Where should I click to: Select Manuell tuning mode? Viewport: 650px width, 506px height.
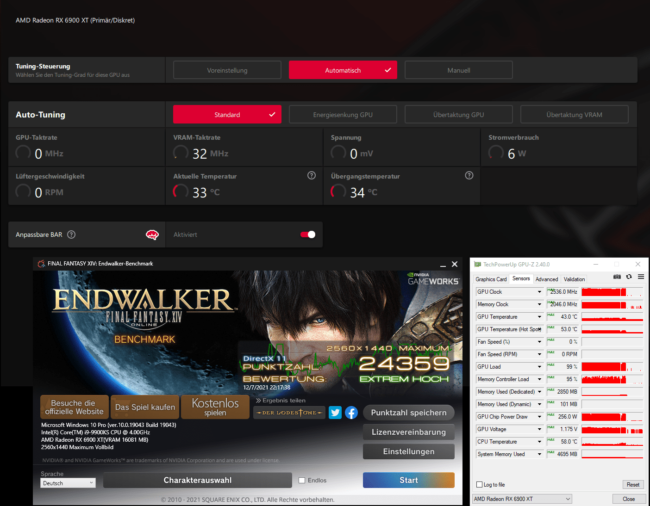[x=459, y=70]
